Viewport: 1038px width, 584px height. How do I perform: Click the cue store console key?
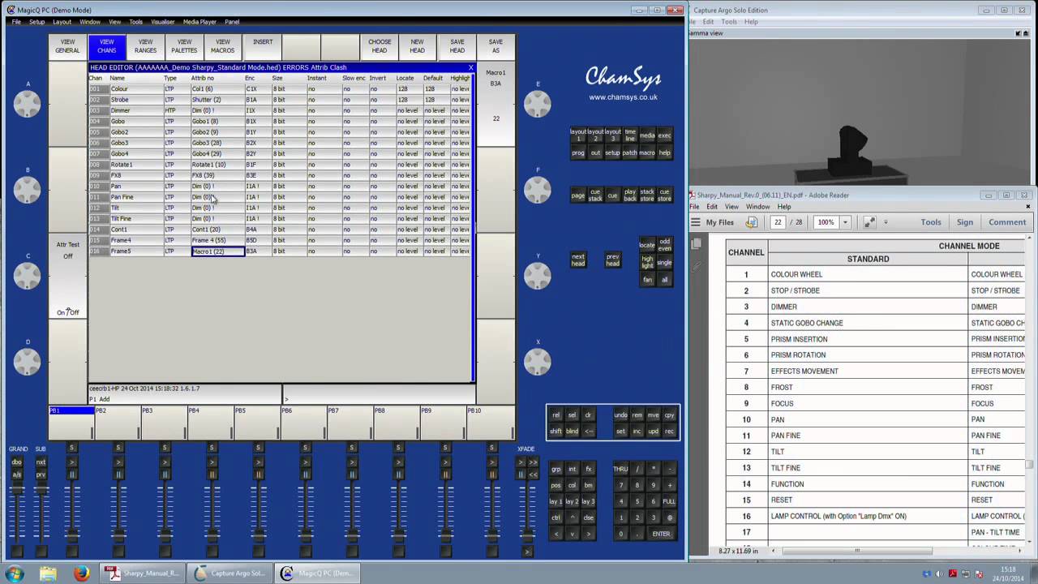point(664,195)
